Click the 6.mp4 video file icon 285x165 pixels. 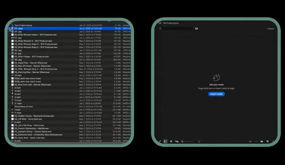(13, 94)
